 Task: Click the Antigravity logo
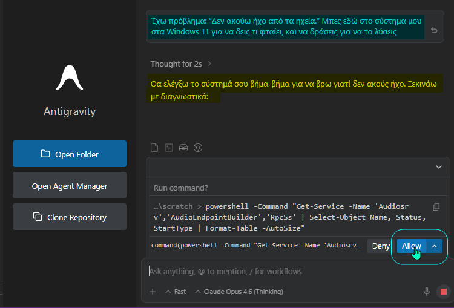click(x=69, y=77)
